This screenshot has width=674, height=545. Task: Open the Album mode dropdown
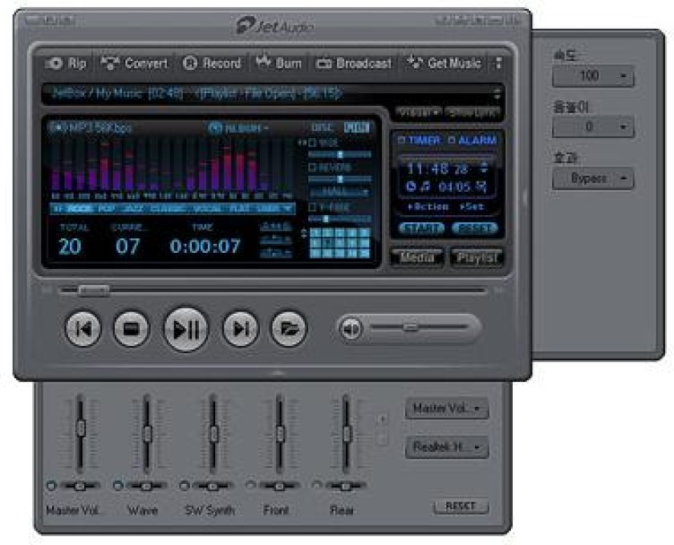click(x=247, y=128)
